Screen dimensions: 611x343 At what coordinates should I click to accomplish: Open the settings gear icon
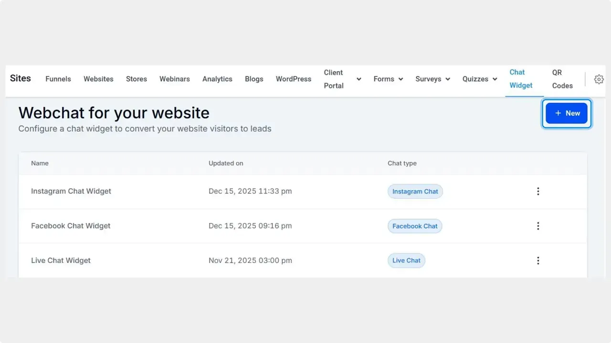click(x=599, y=80)
